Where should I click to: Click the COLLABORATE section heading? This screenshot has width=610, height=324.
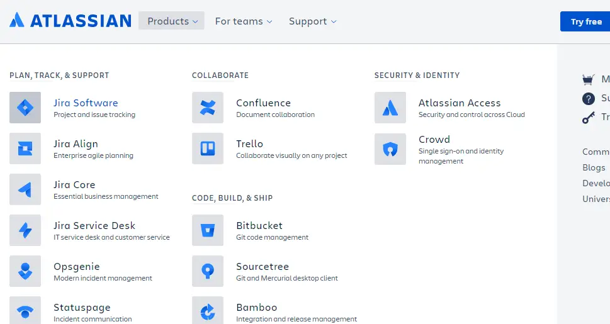pyautogui.click(x=220, y=75)
